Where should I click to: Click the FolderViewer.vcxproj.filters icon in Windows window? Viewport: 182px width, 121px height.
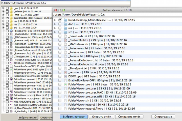[11, 95]
